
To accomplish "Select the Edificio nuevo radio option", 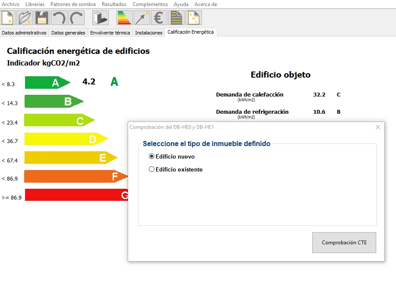I will (x=152, y=156).
